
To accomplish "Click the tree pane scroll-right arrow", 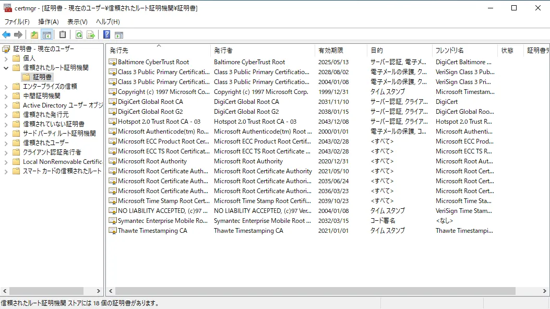I will point(99,291).
